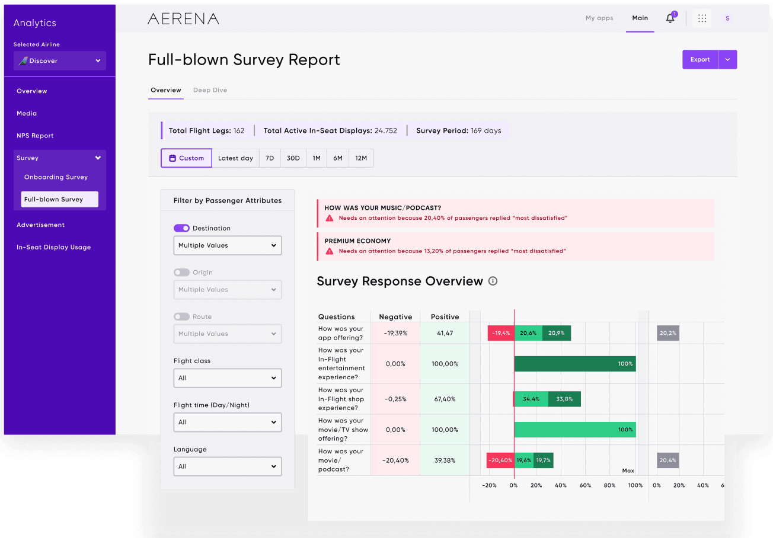Click the dark green 100% entertainment bar
The width and height of the screenshot is (773, 538).
pos(575,364)
